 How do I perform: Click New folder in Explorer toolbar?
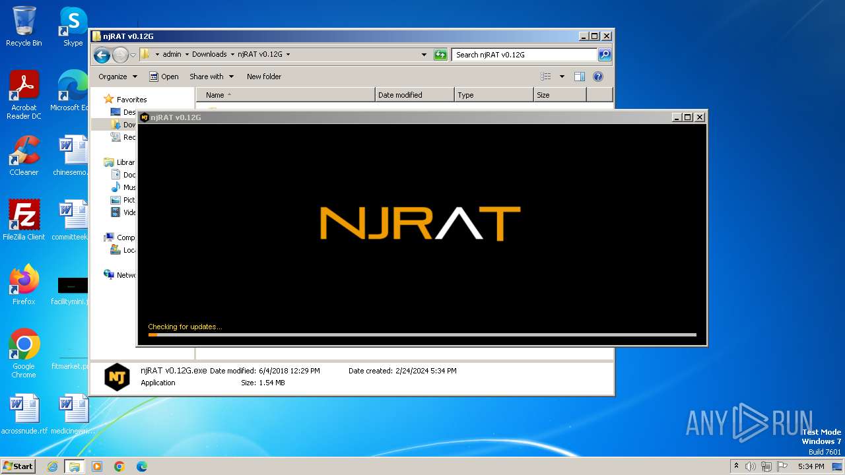264,77
